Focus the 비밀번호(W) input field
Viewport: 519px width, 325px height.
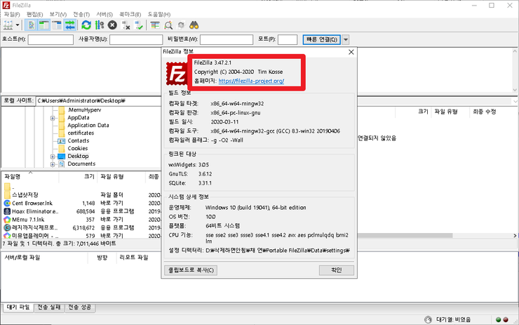[x=227, y=39]
